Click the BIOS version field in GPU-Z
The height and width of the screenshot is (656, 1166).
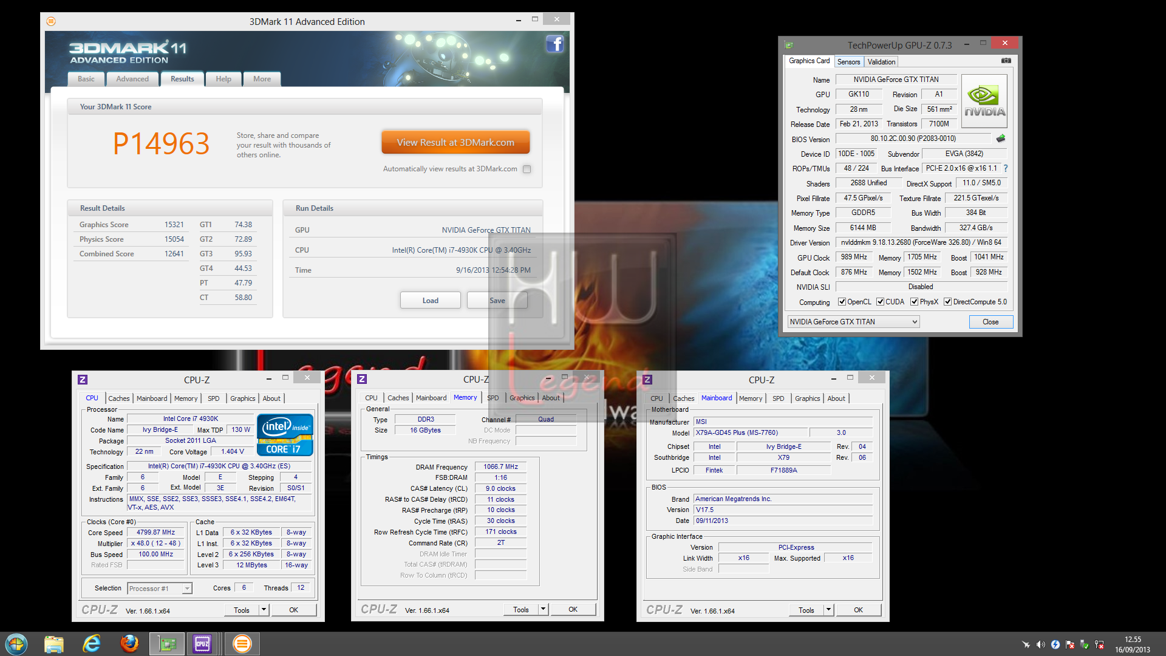point(913,138)
